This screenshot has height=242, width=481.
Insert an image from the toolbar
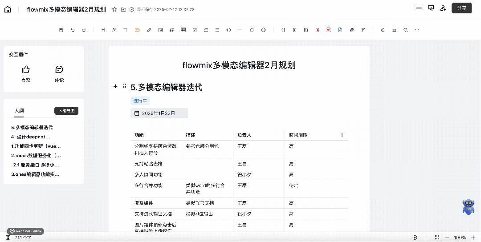pyautogui.click(x=160, y=30)
